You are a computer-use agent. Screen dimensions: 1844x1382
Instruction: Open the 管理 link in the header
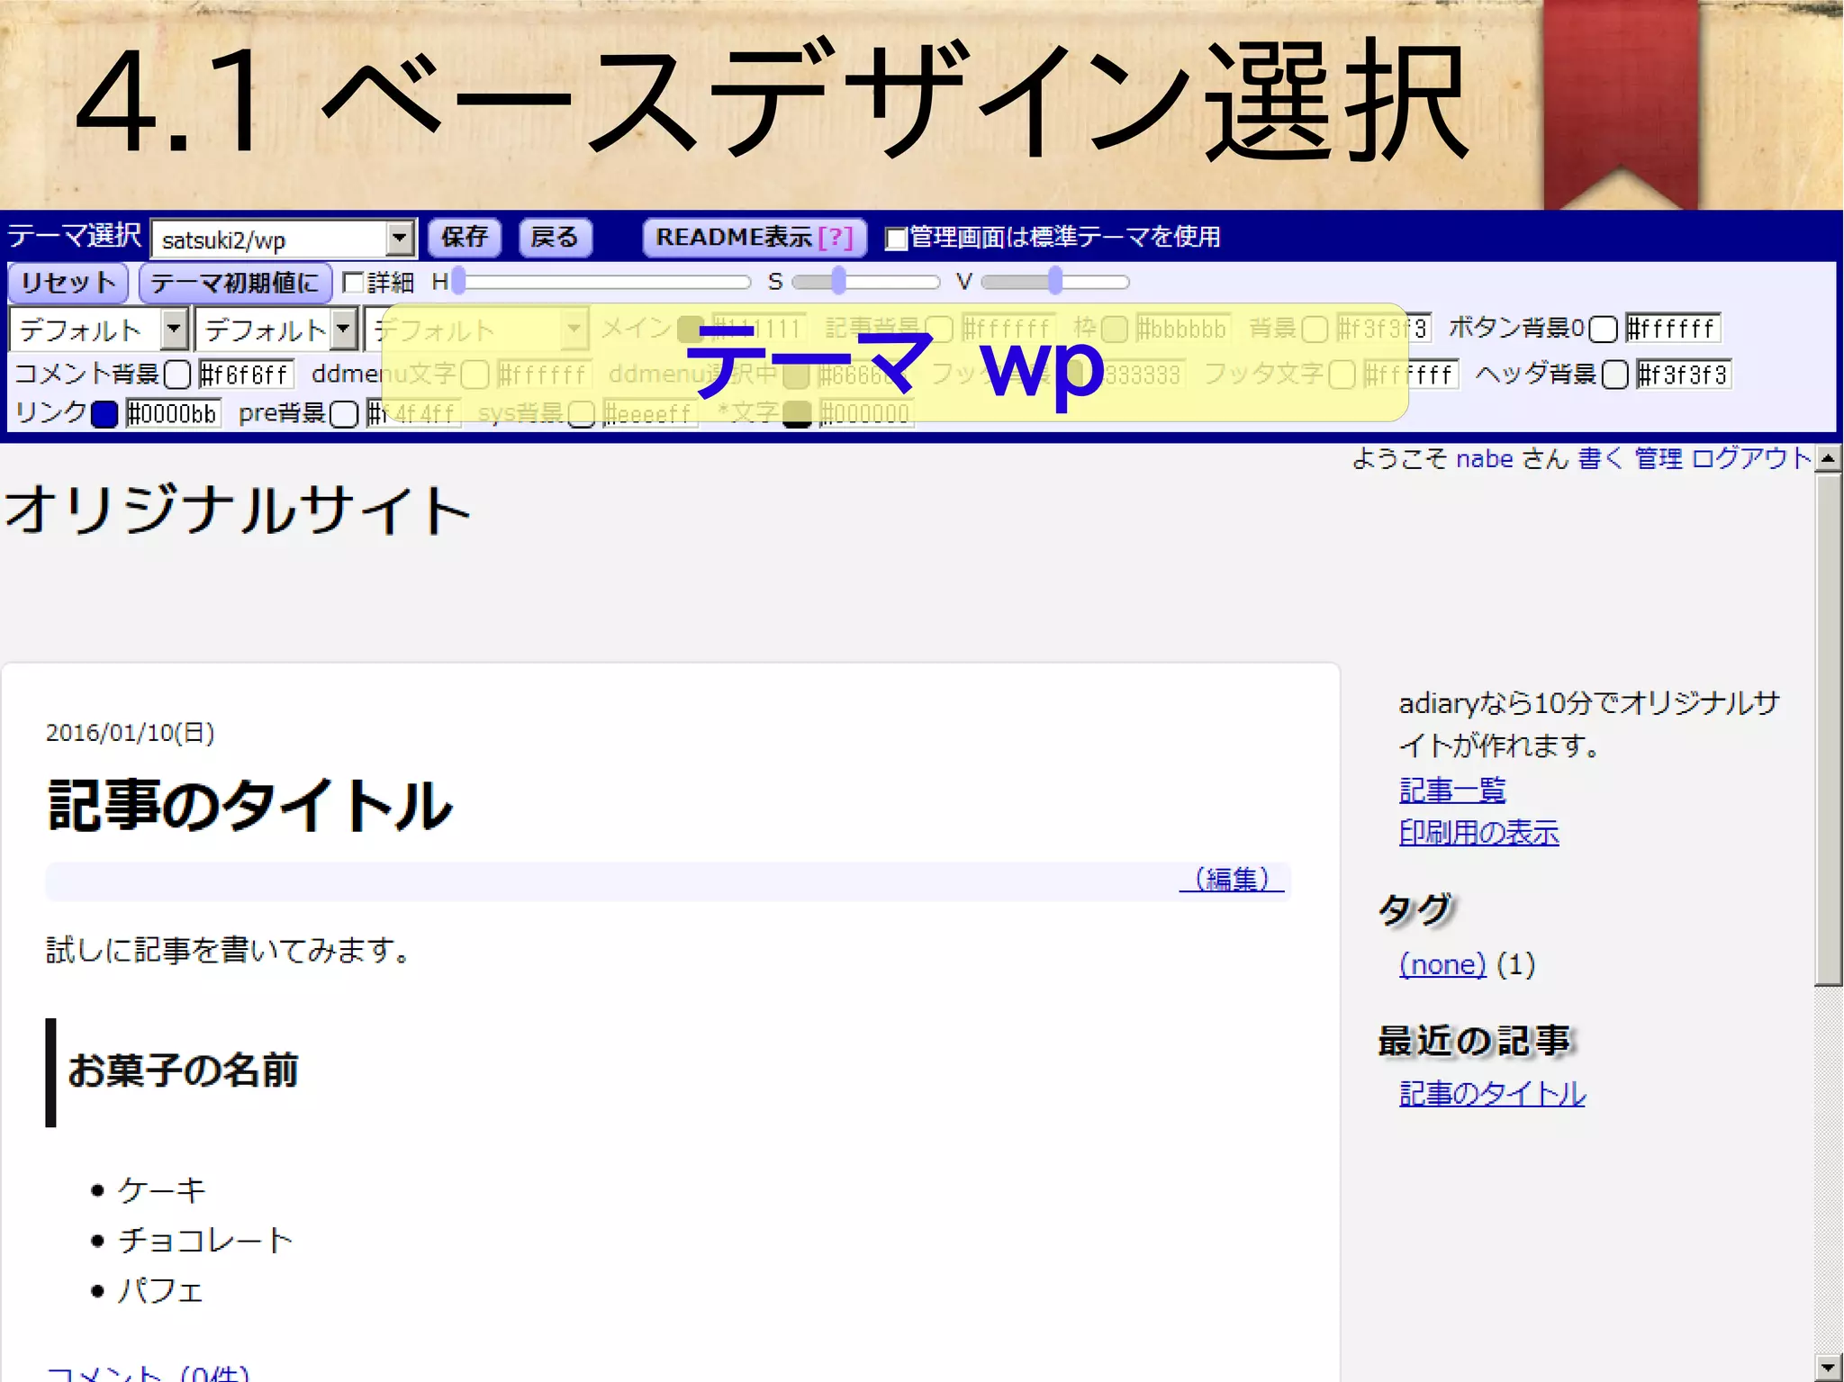coord(1659,459)
